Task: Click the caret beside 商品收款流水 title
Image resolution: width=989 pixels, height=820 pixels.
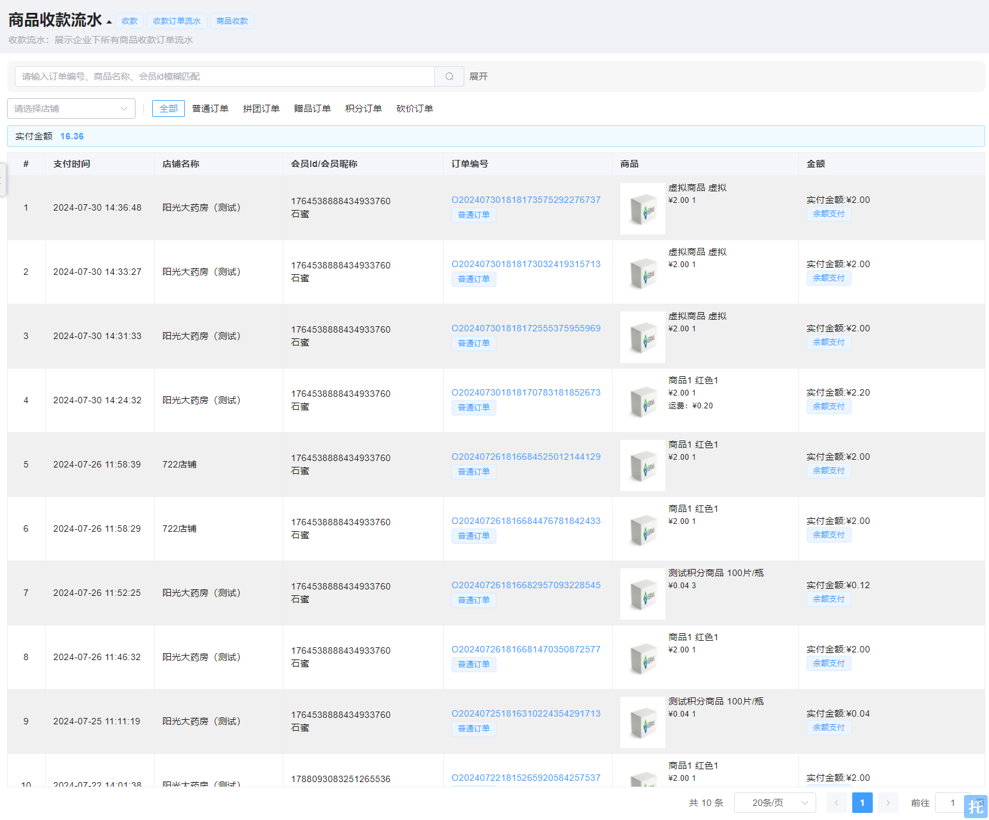Action: 109,22
